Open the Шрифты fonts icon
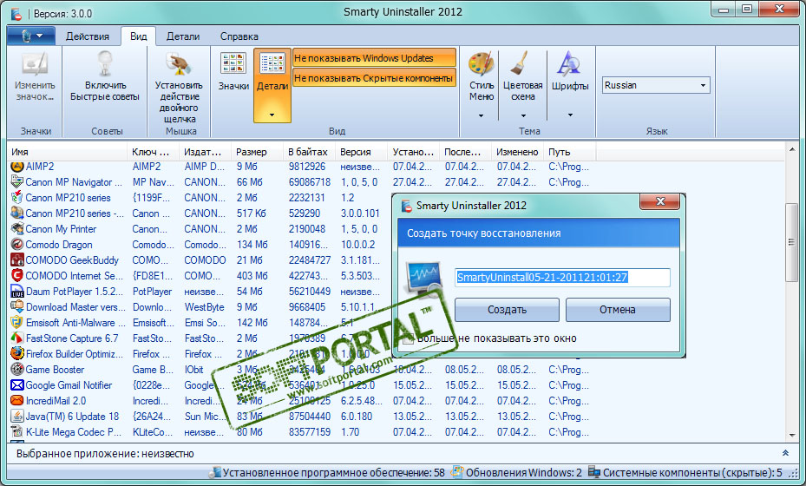Image resolution: width=806 pixels, height=486 pixels. pyautogui.click(x=569, y=63)
